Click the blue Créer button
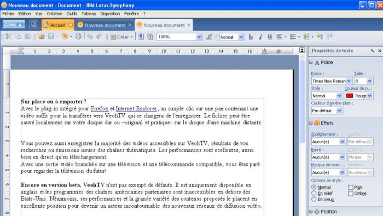The height and width of the screenshot is (216, 383). tap(14, 24)
